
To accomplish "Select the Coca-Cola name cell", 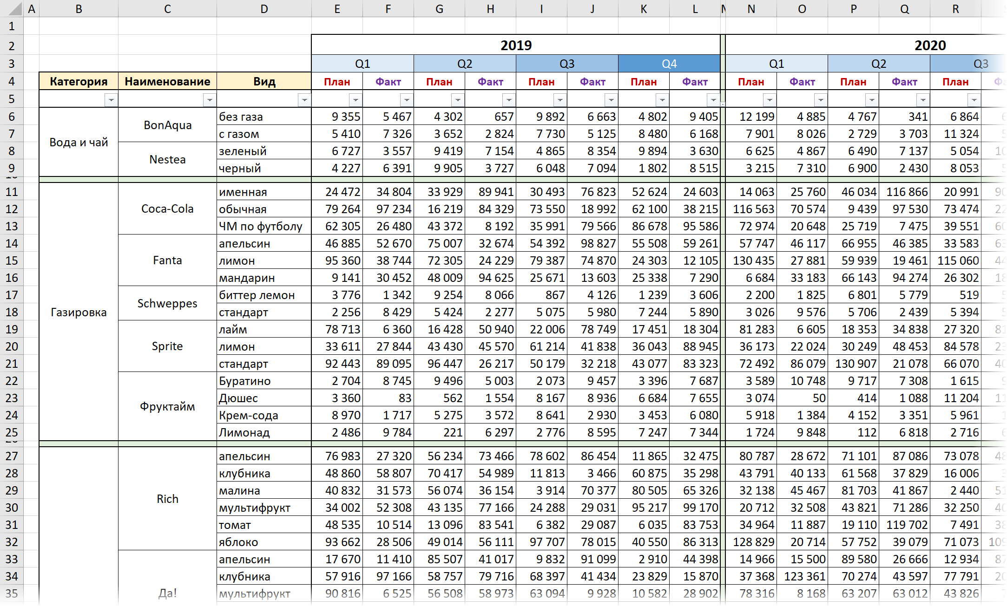I will (x=167, y=209).
